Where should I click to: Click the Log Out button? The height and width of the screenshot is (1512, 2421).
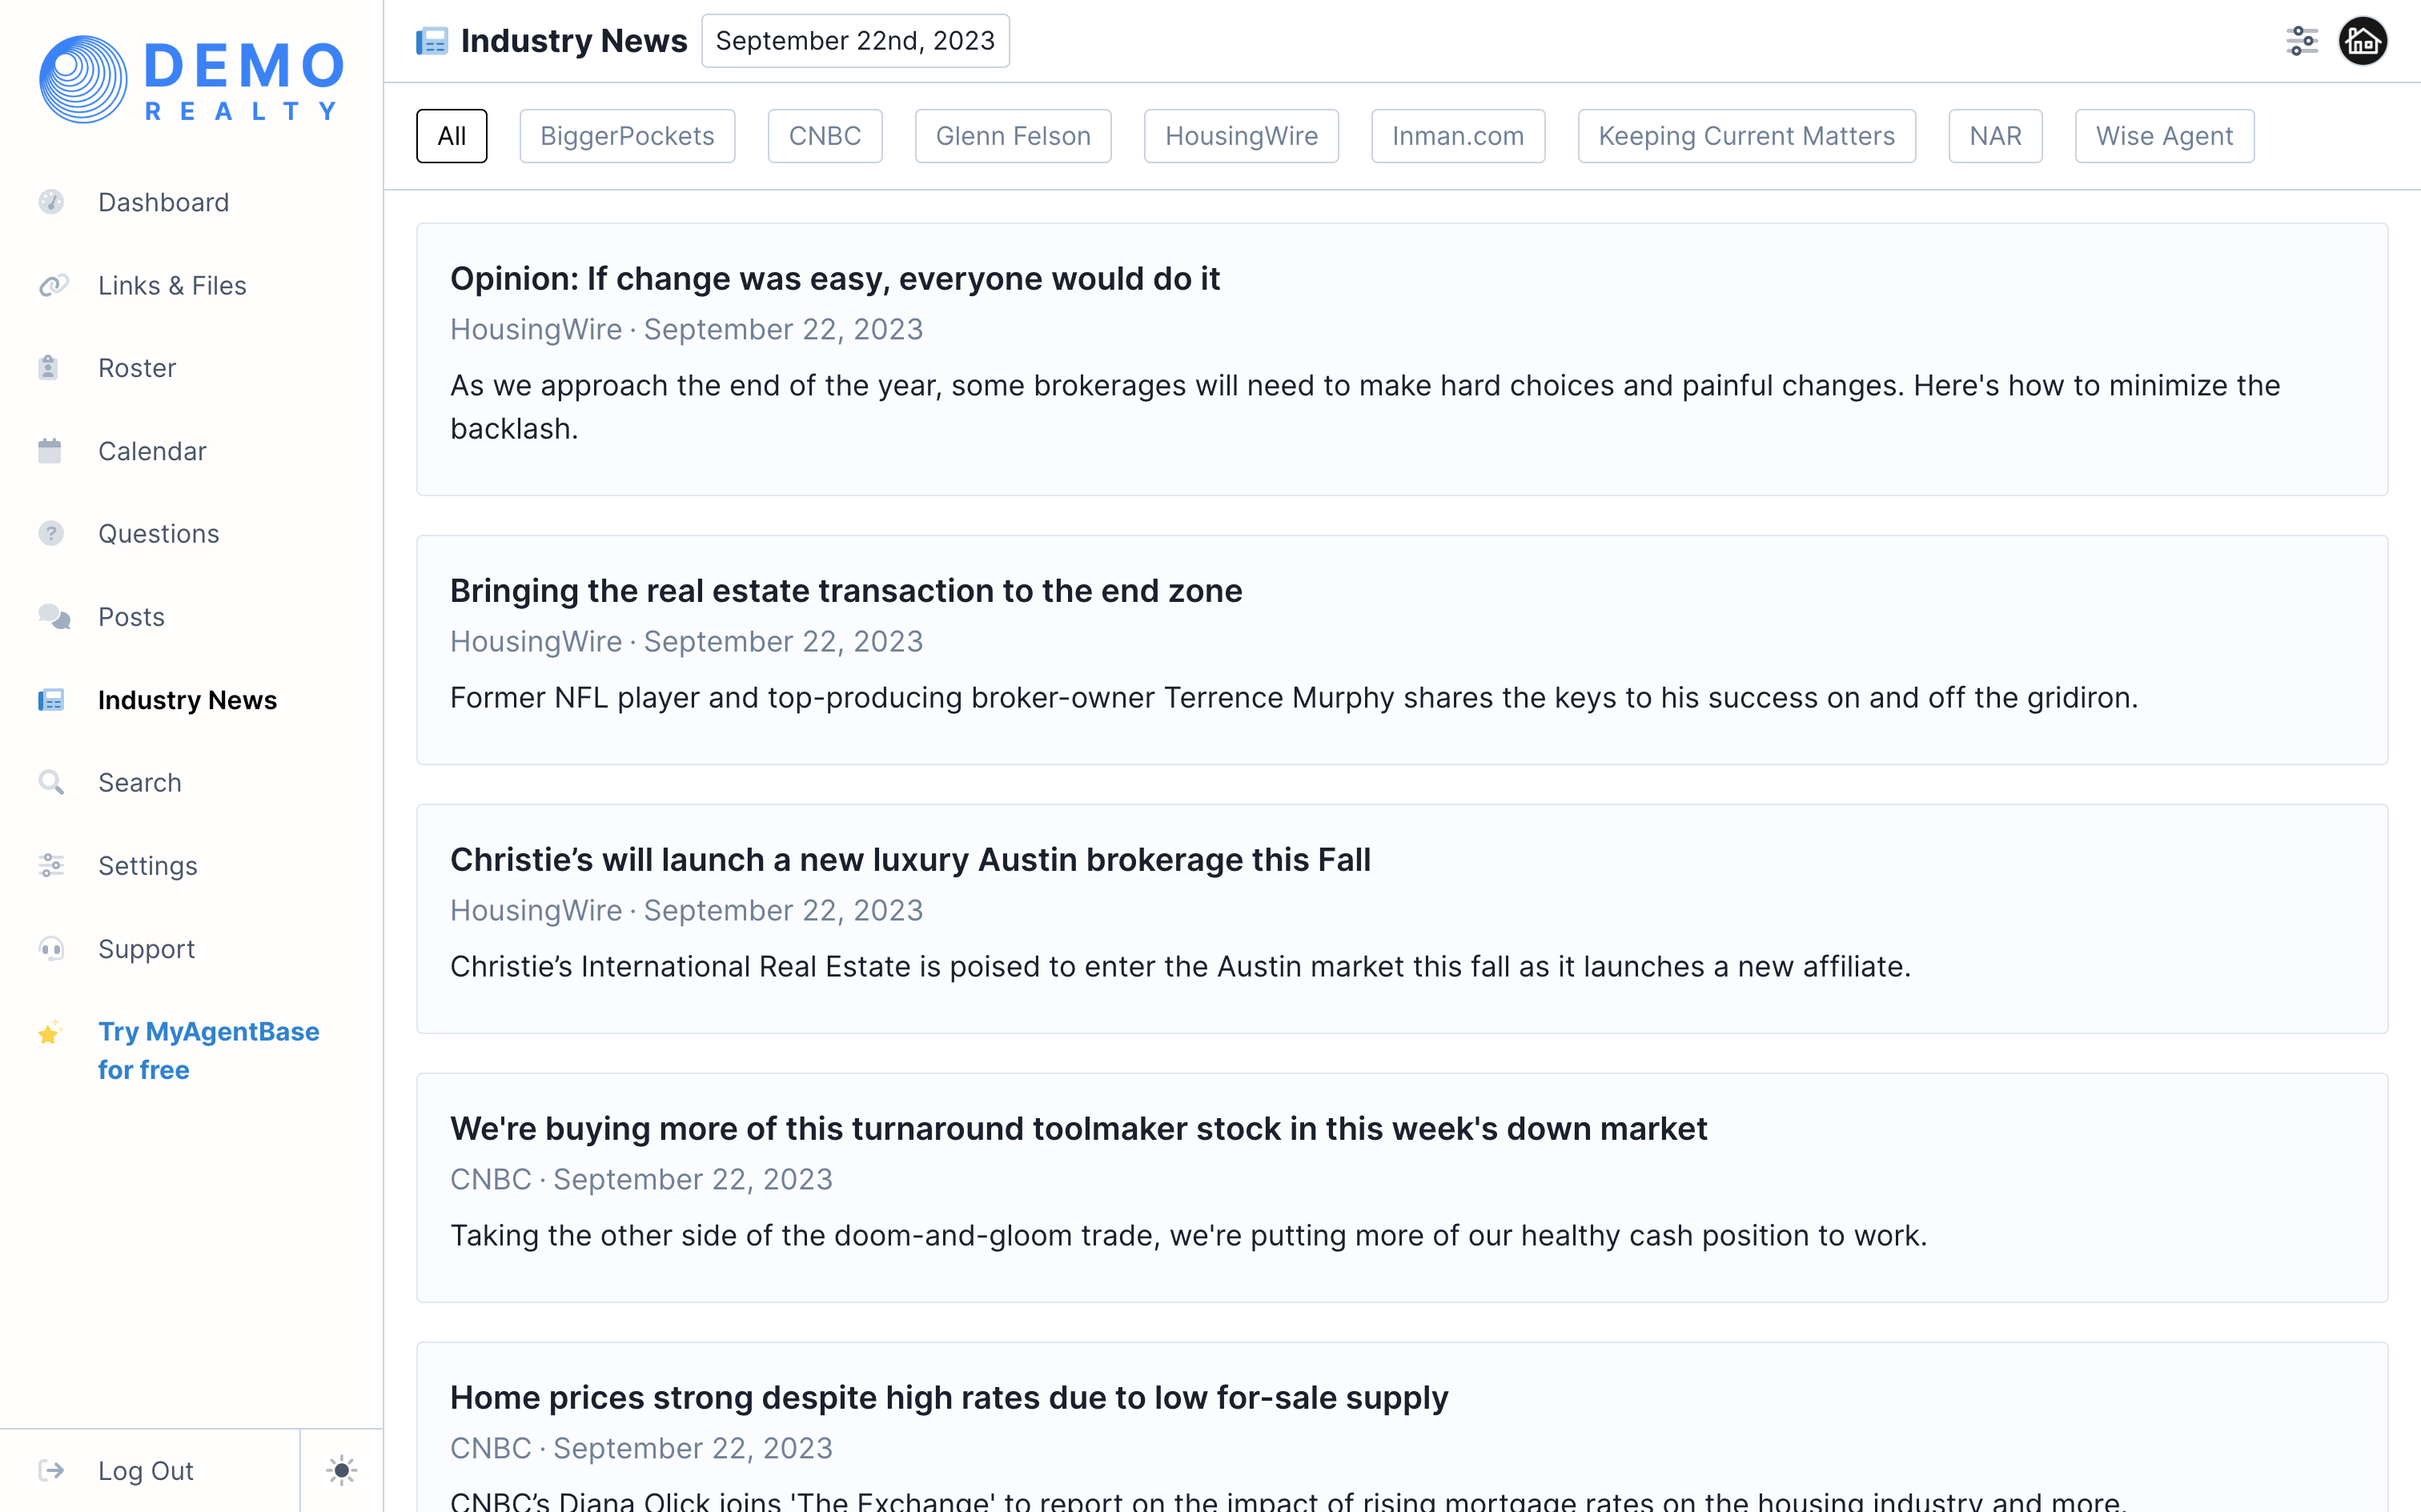tap(146, 1470)
